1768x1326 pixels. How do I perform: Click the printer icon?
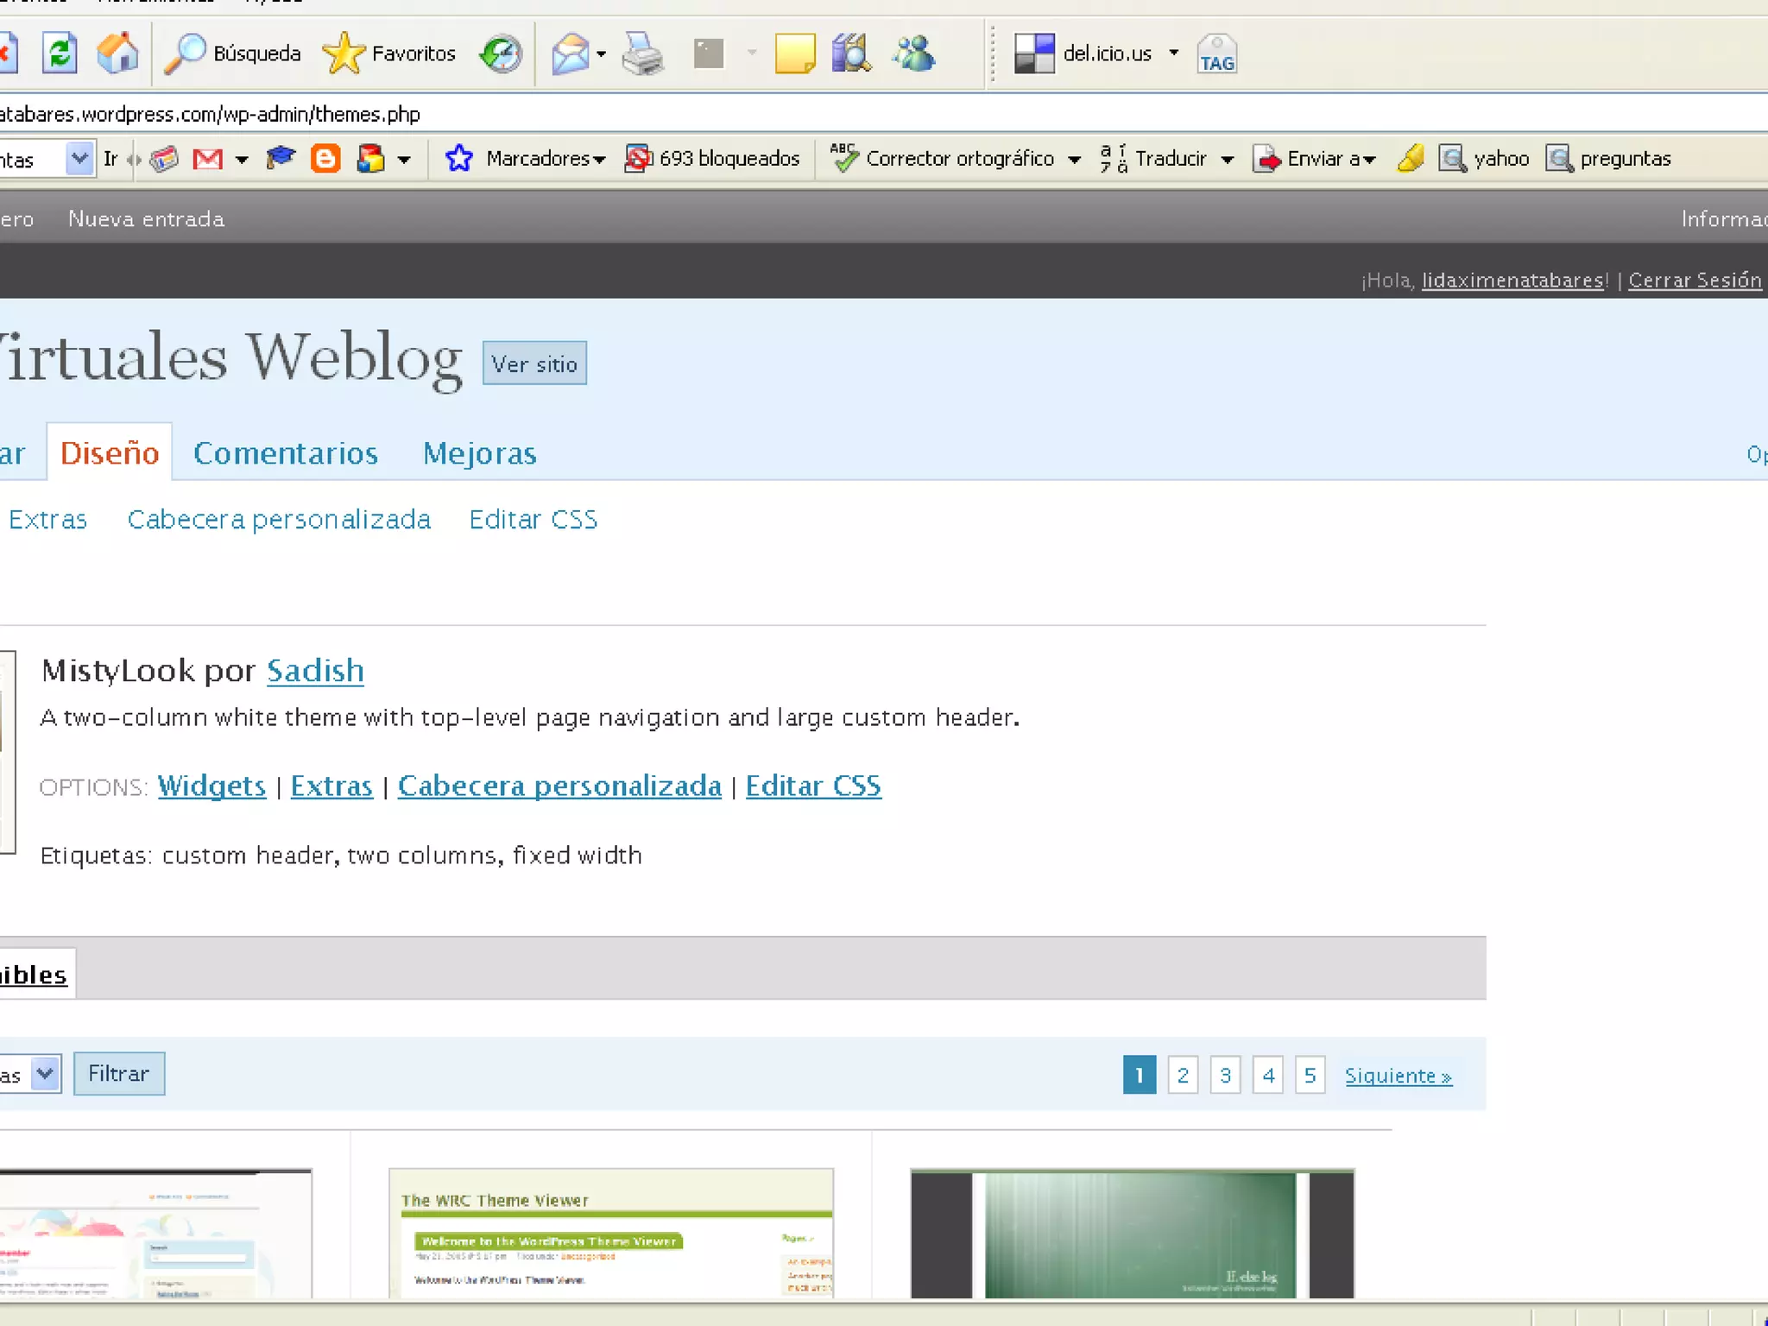click(x=642, y=54)
